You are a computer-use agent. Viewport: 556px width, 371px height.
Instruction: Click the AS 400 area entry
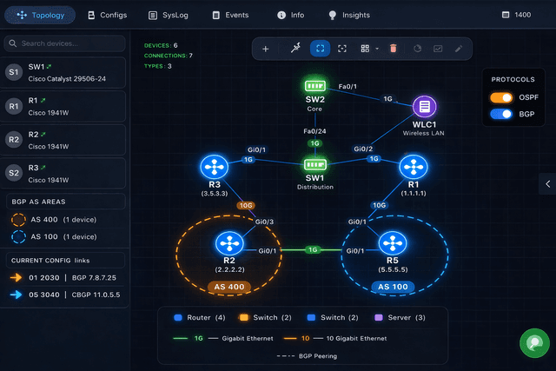pos(65,220)
